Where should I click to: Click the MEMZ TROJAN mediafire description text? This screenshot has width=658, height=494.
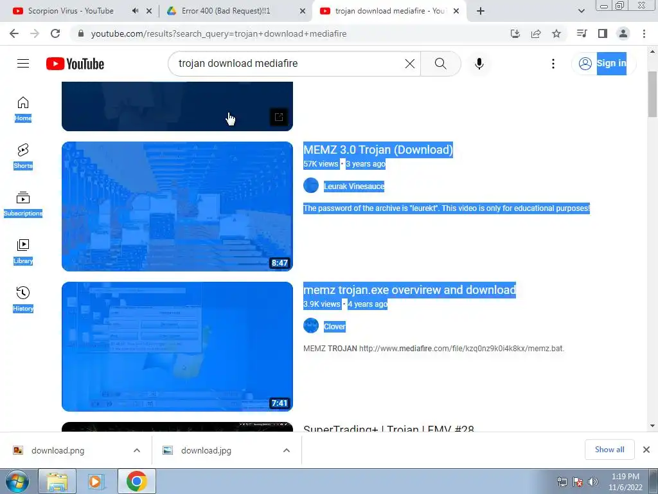pyautogui.click(x=434, y=349)
